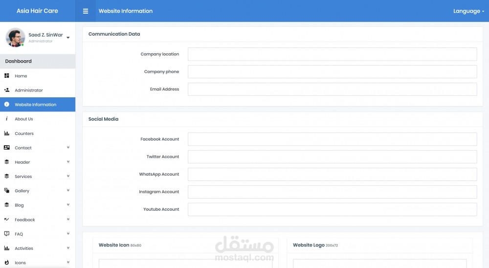Click the Gallery stacked images icon
Image resolution: width=489 pixels, height=268 pixels.
click(6, 190)
